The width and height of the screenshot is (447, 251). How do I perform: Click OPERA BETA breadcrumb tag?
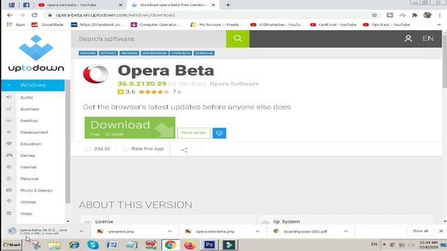181,53
